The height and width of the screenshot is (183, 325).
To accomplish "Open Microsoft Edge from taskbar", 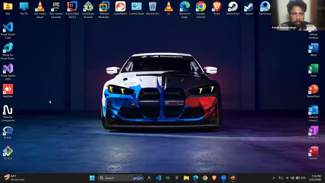I will (x=196, y=178).
